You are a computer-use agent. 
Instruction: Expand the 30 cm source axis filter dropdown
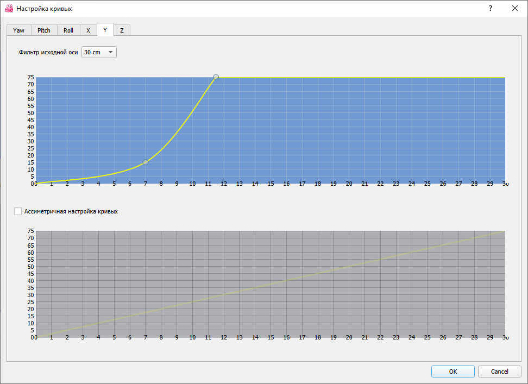tap(99, 52)
